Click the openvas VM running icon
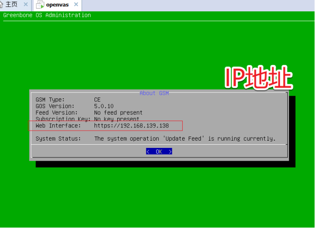315x228 pixels. [x=40, y=5]
